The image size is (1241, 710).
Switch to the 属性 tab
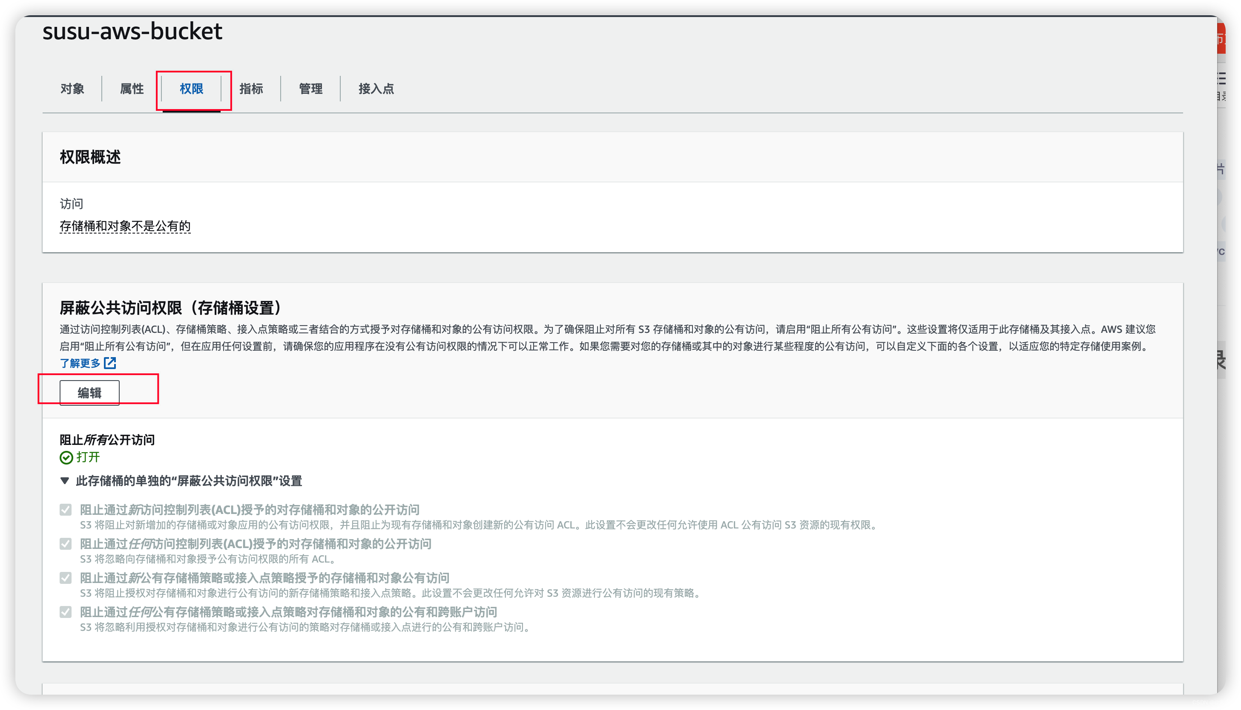(132, 89)
